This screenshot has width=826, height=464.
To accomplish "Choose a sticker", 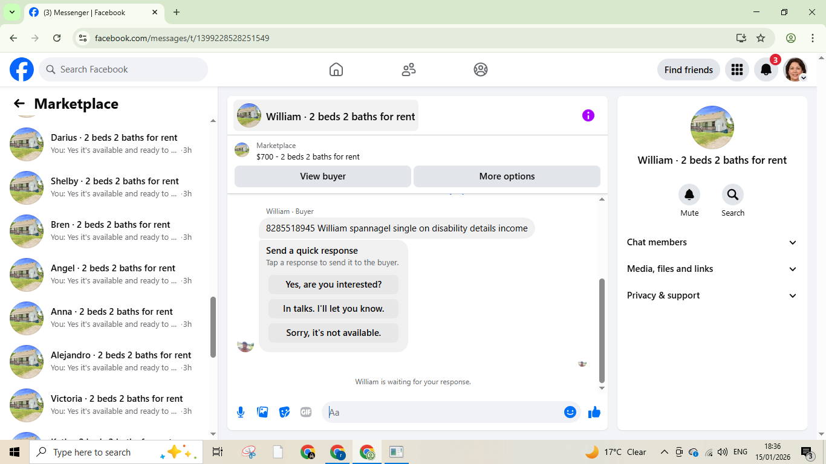I will pos(284,412).
